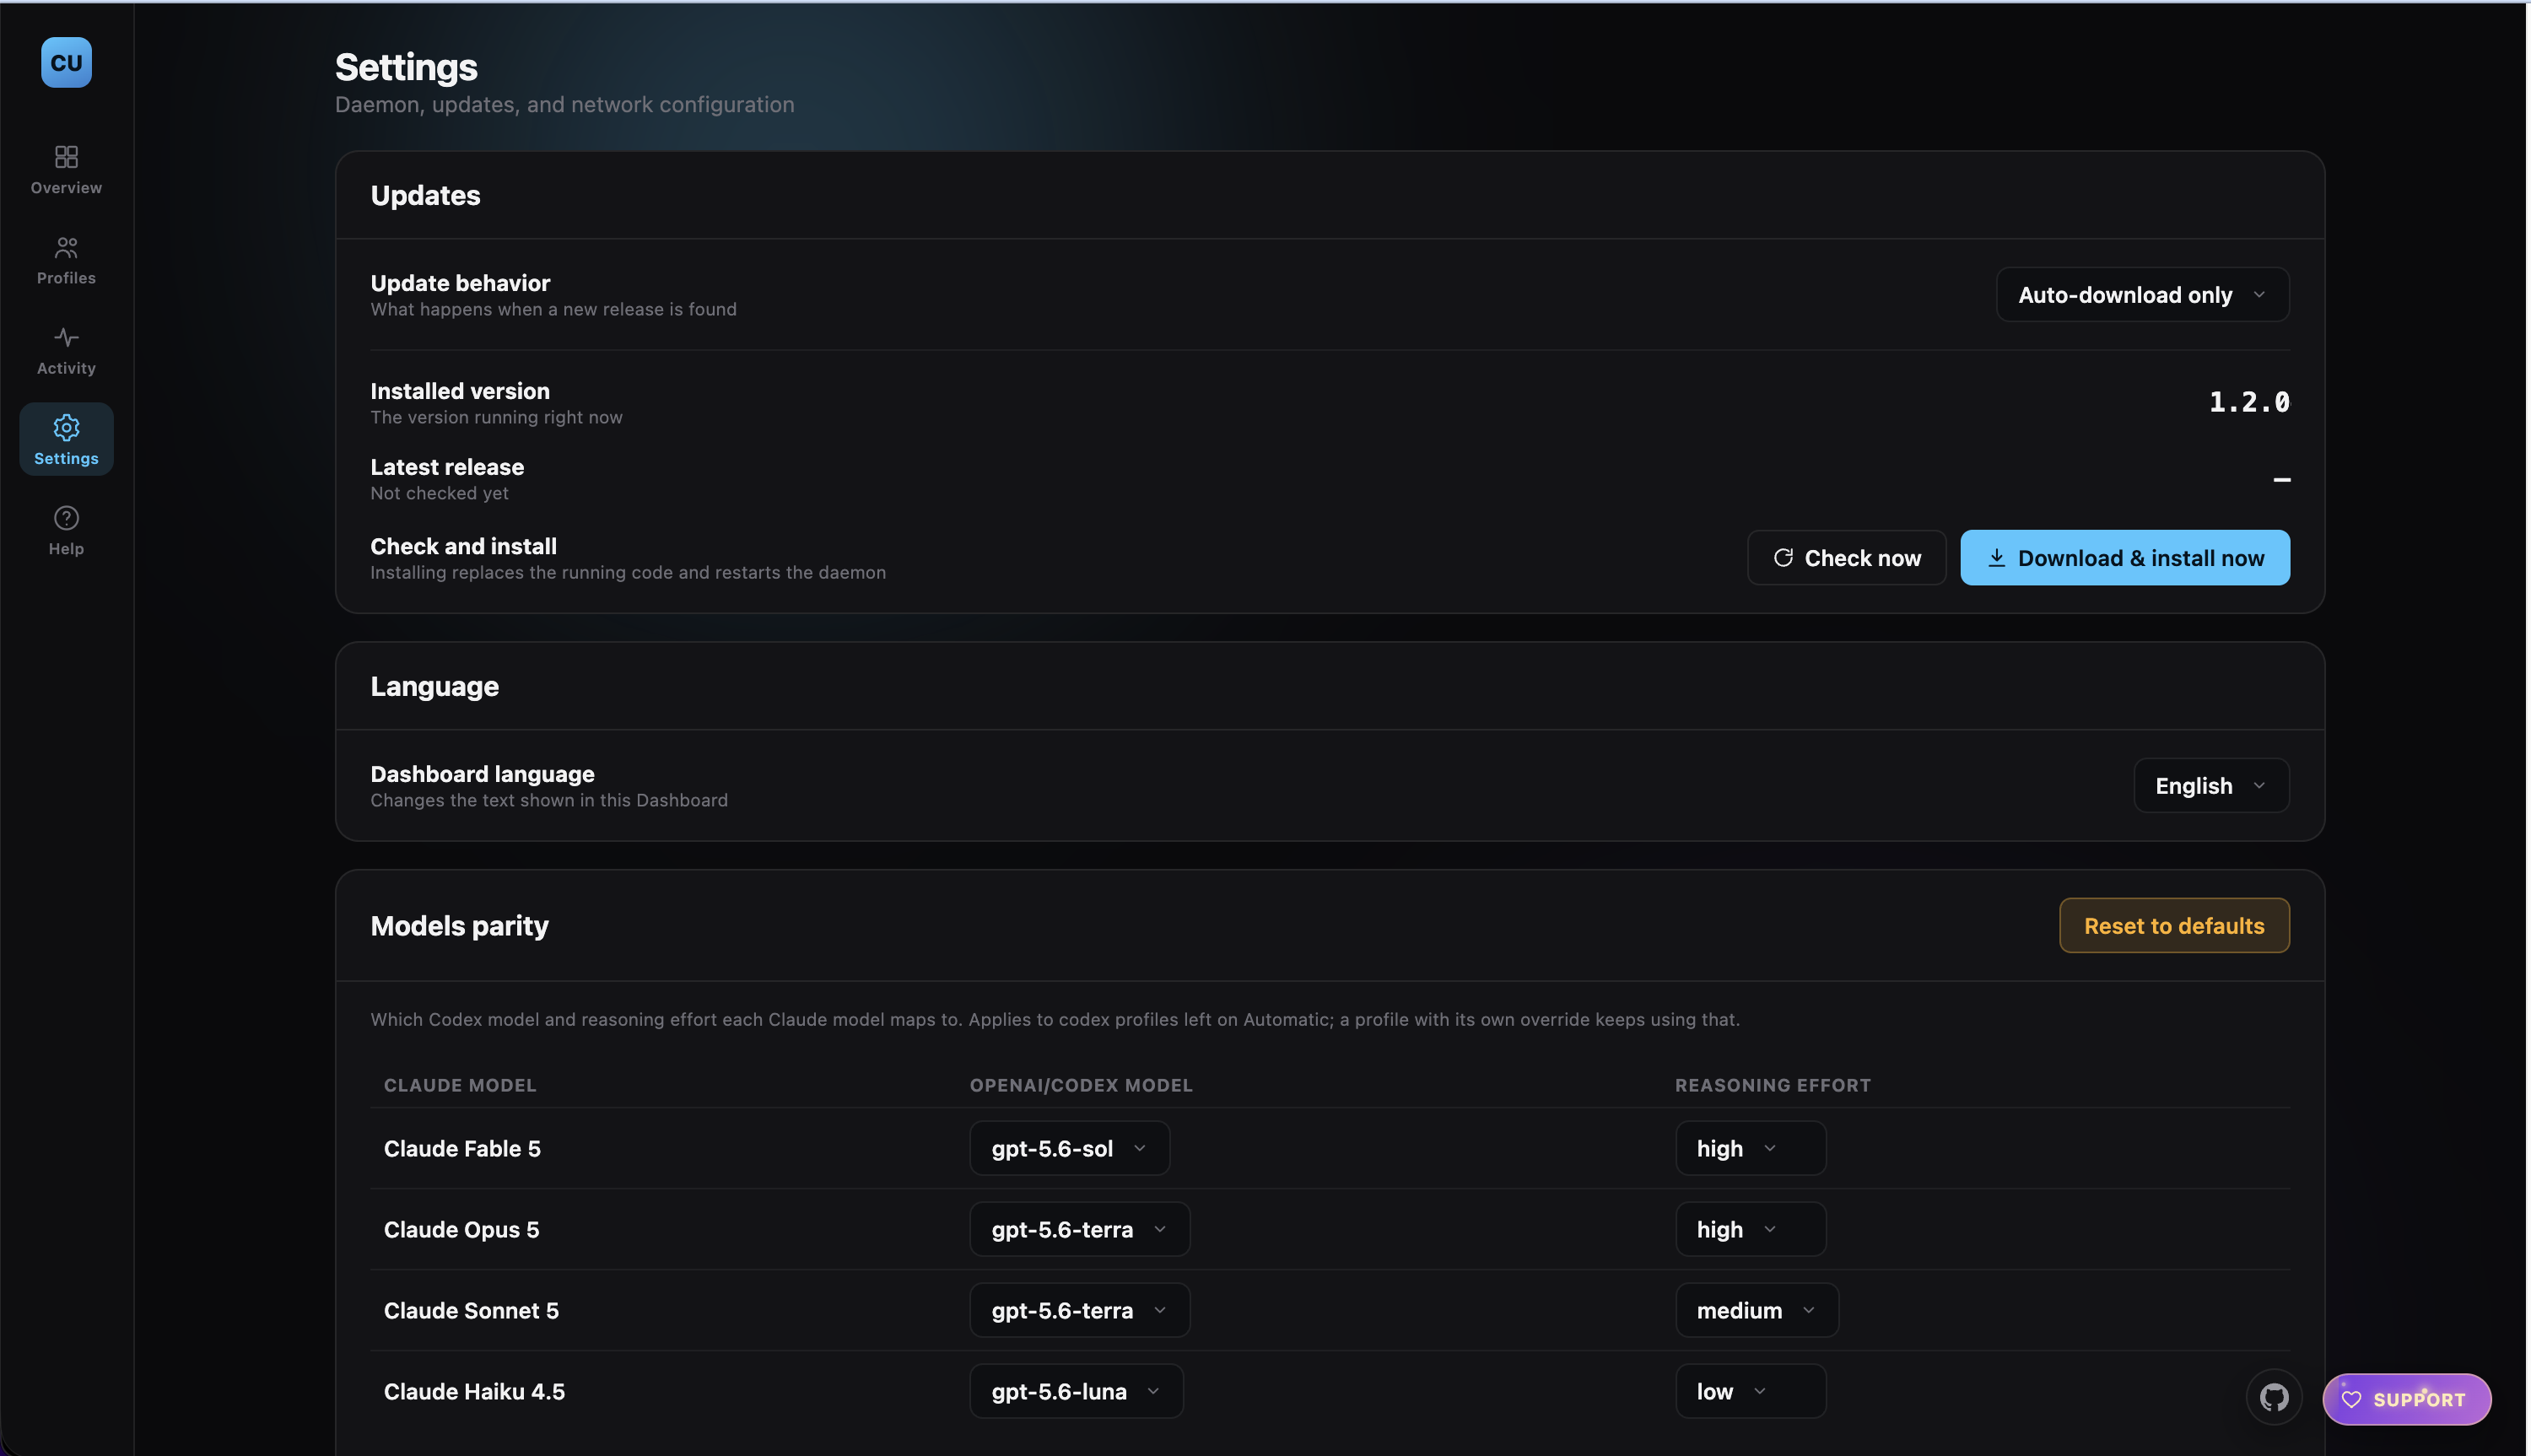Select the Settings sidebar item
2531x1456 pixels.
66,439
